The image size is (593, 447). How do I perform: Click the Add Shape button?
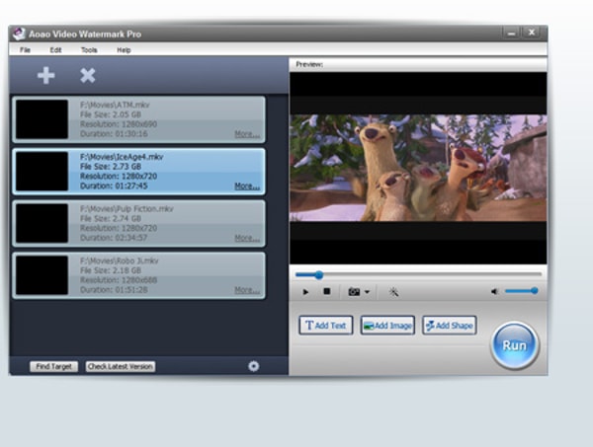tap(450, 325)
